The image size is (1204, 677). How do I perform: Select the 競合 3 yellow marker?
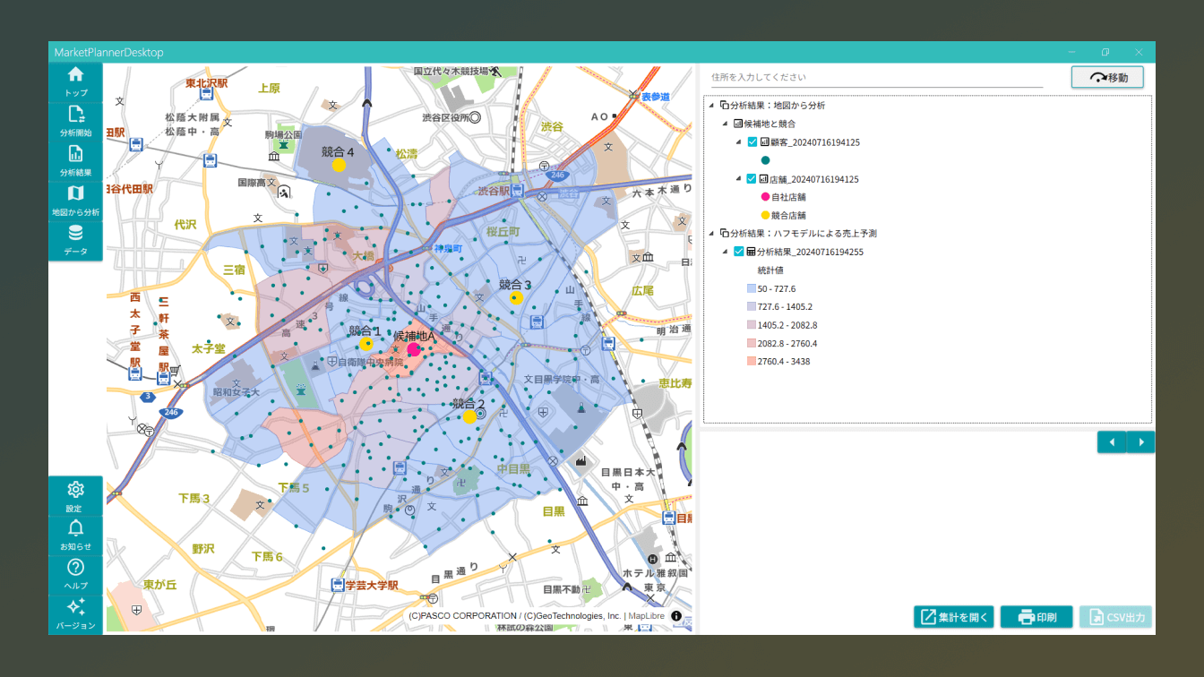tap(516, 297)
